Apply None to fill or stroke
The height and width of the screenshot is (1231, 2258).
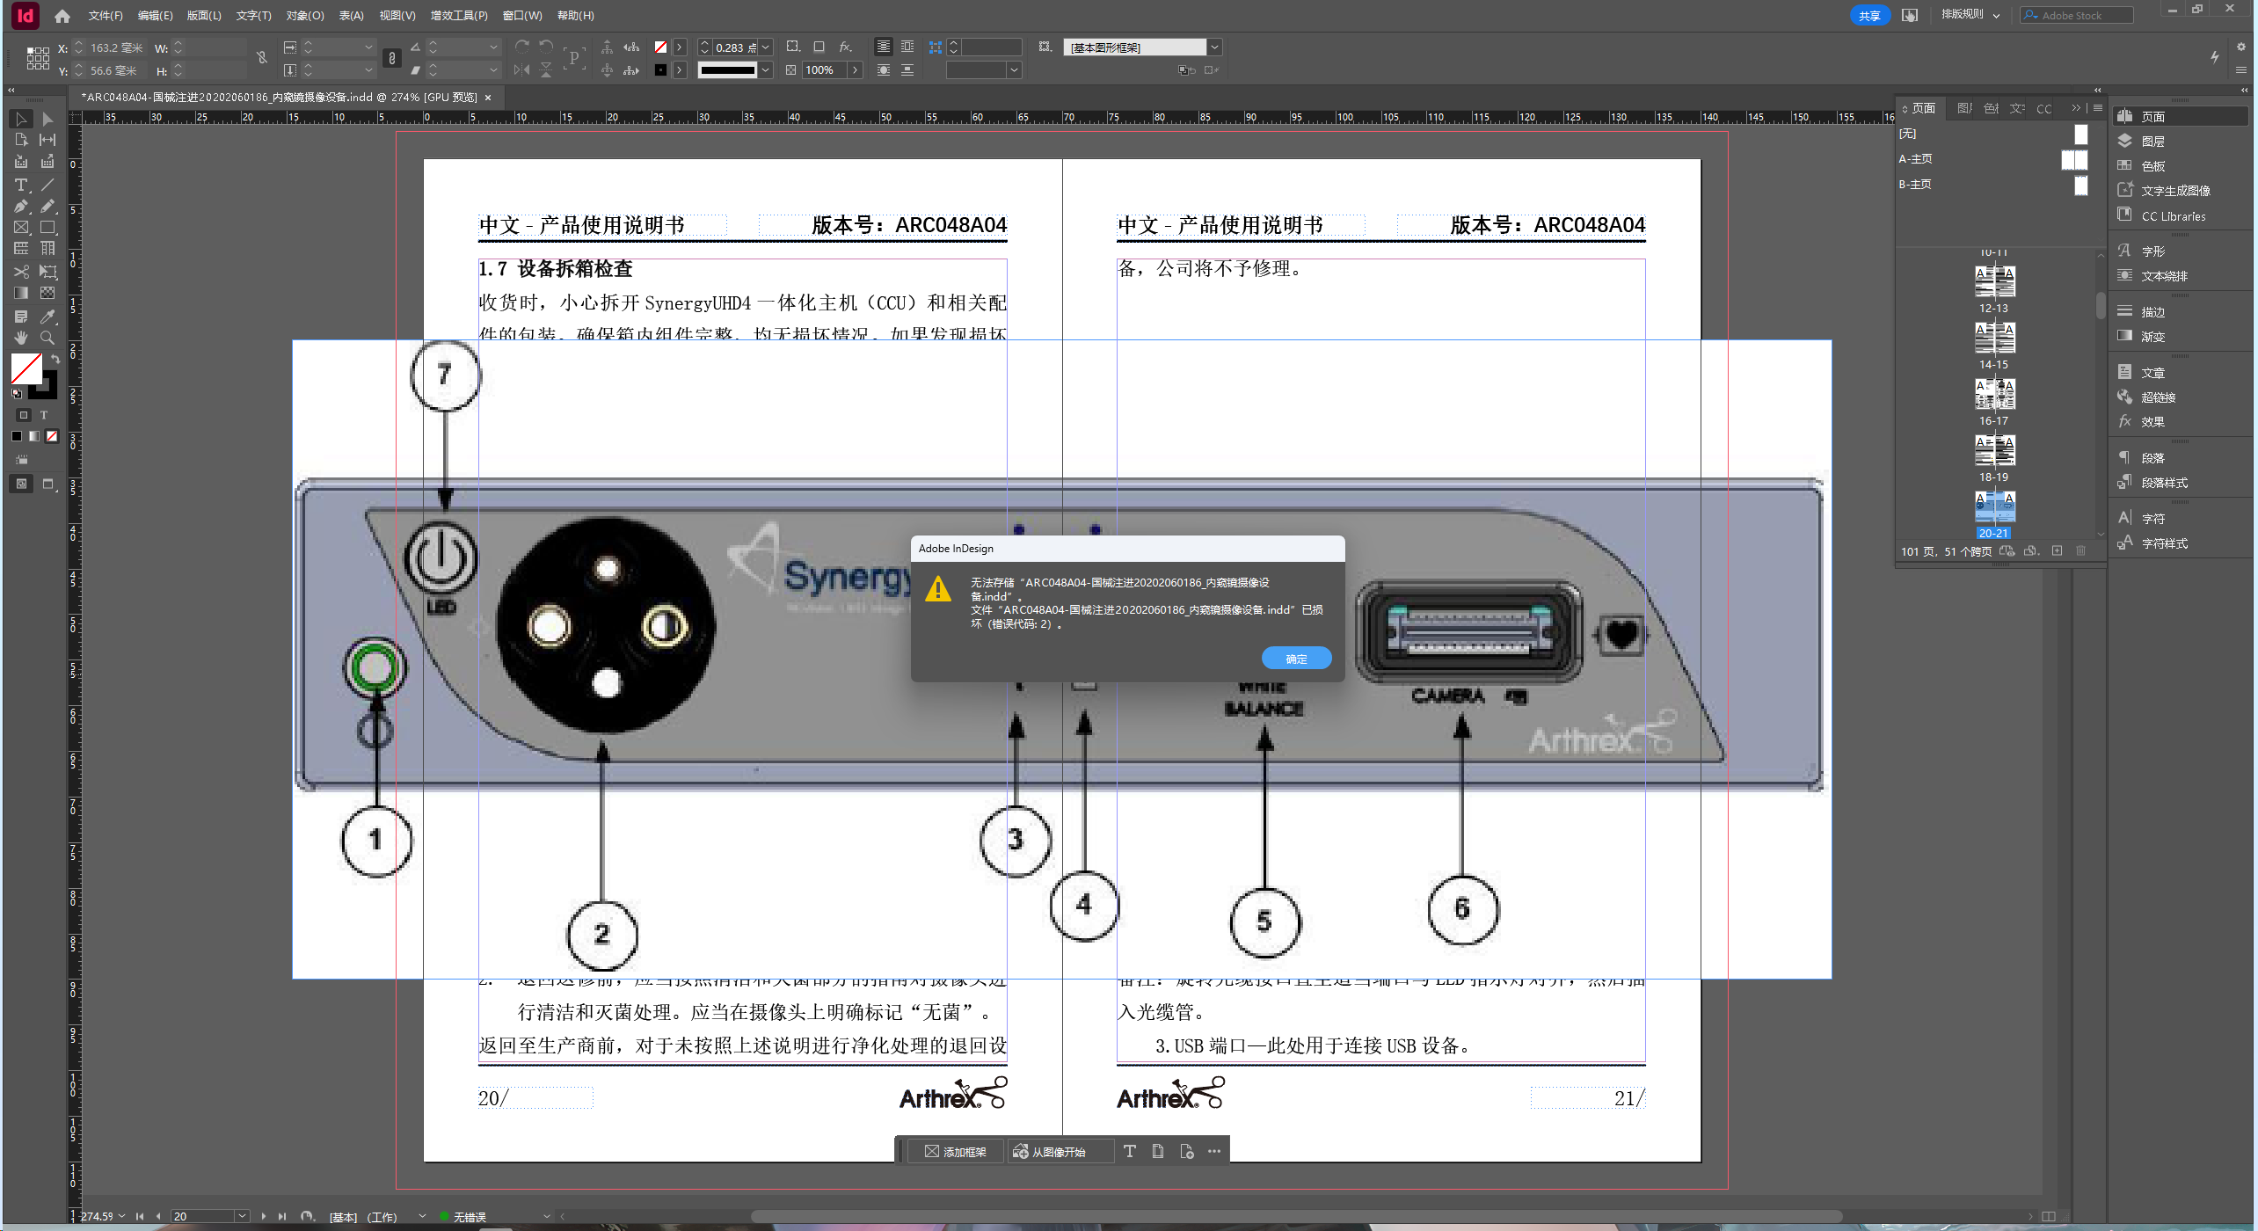pos(52,436)
